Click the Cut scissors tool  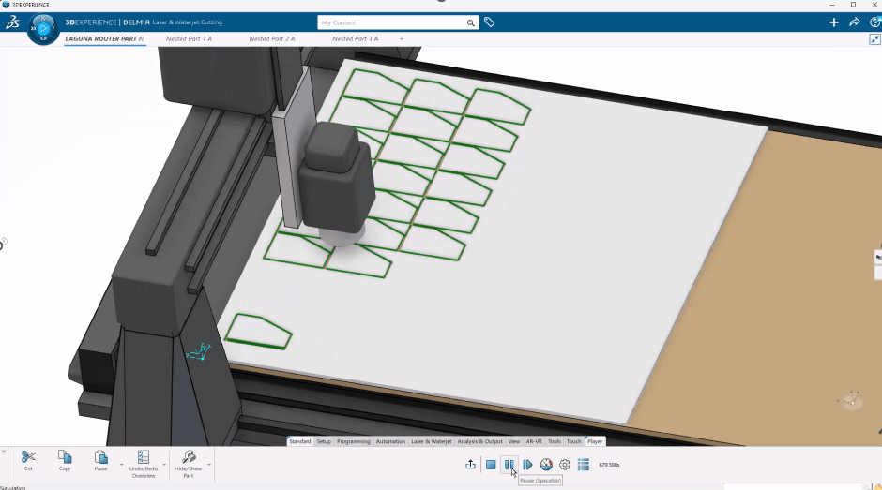28,461
